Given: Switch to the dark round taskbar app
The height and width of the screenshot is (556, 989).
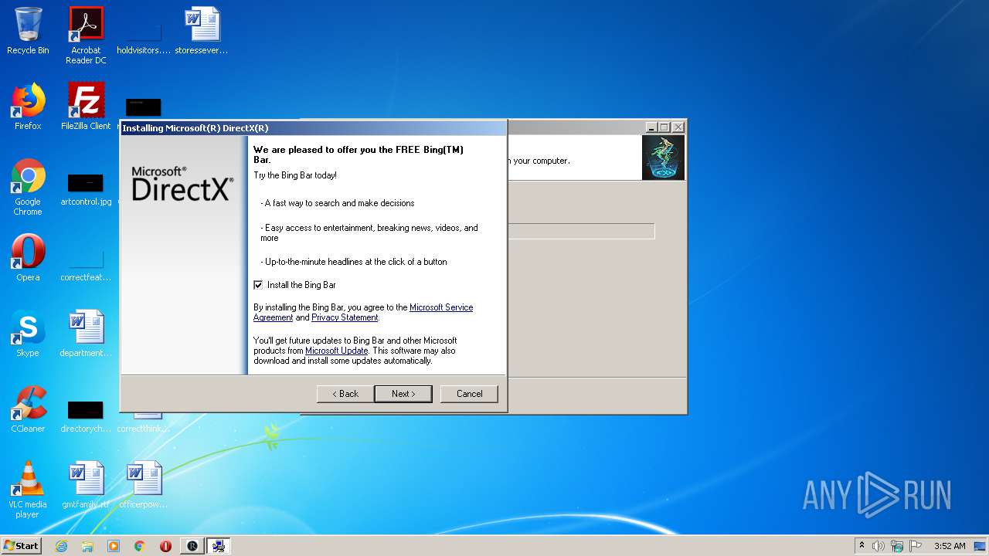Looking at the screenshot, I should 192,546.
